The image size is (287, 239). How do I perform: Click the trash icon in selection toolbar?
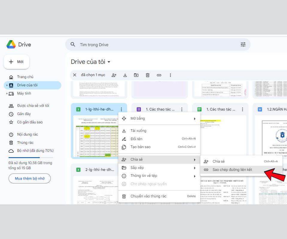(x=147, y=75)
